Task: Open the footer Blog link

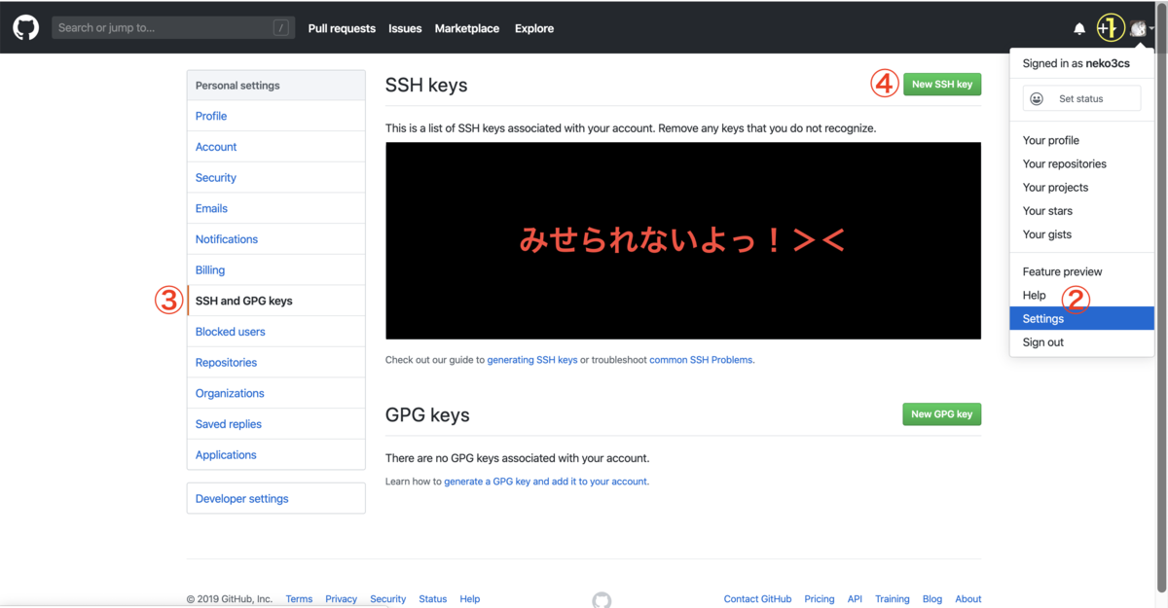Action: point(932,599)
